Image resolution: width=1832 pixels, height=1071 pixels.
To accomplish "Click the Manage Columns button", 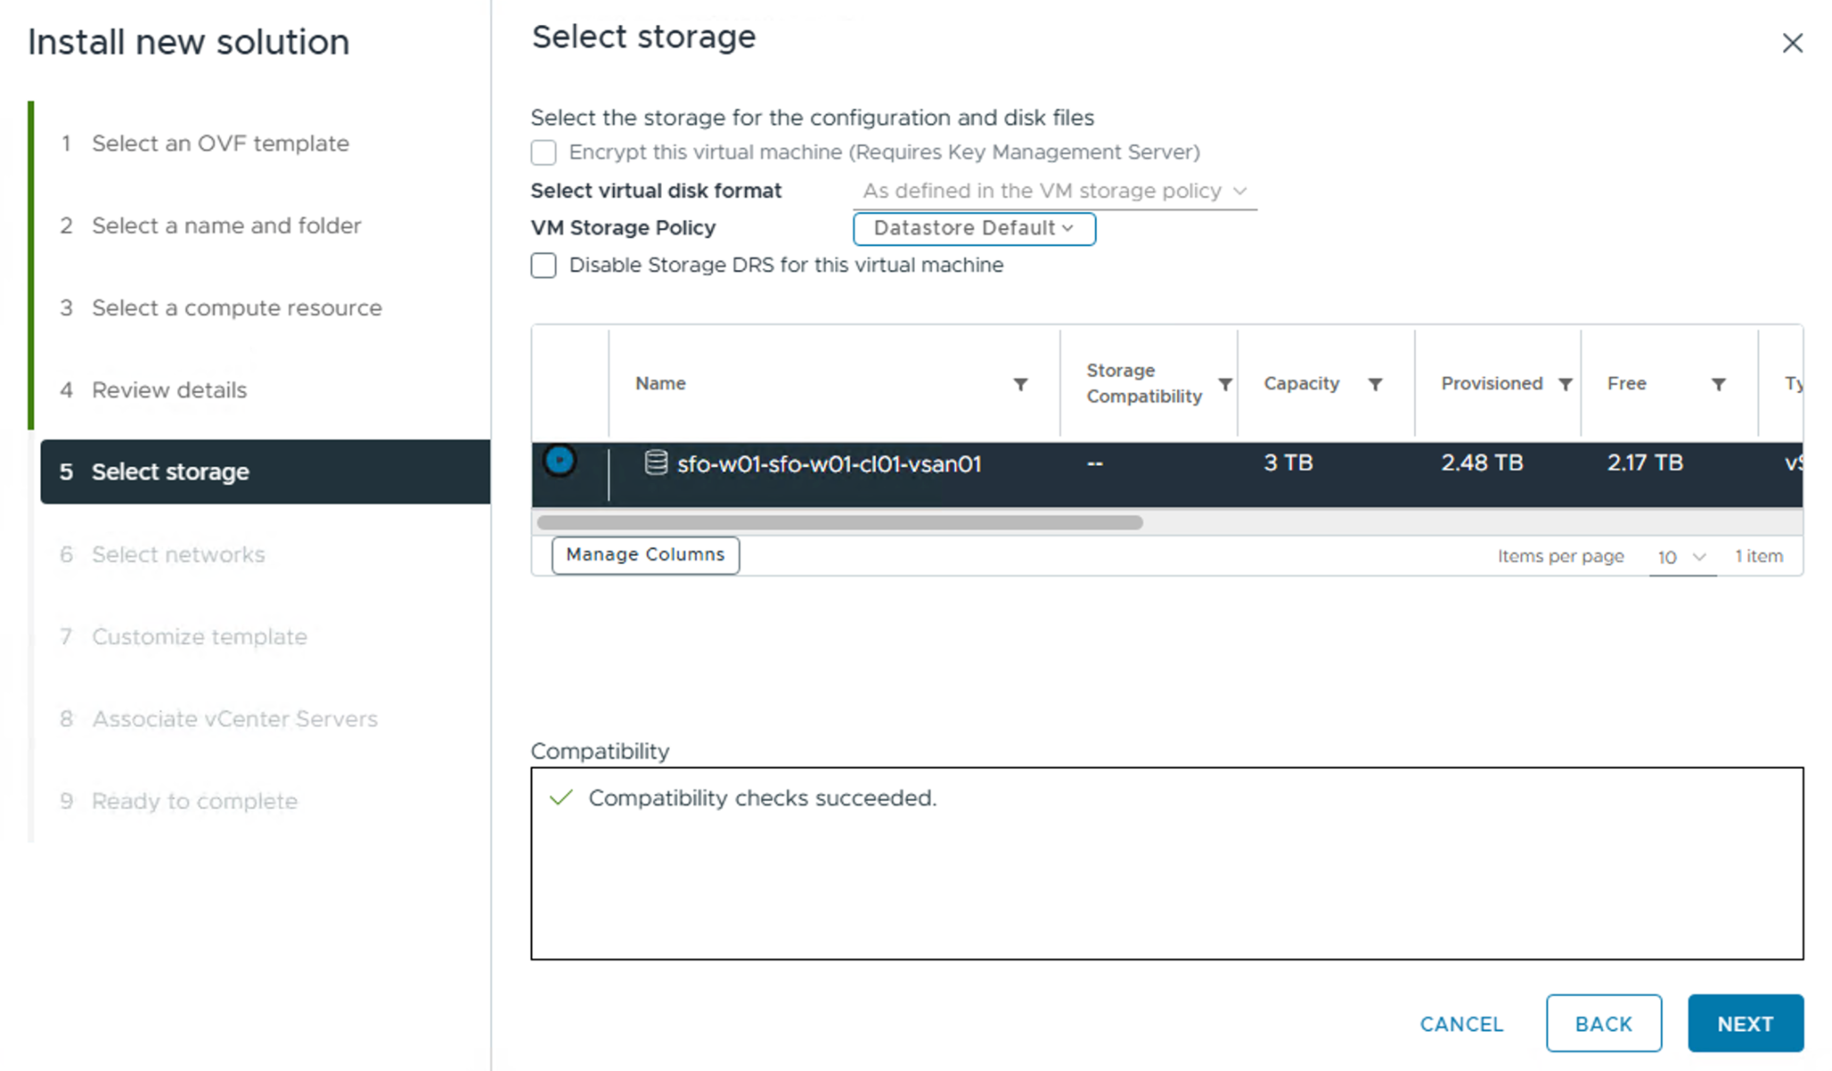I will click(x=645, y=555).
